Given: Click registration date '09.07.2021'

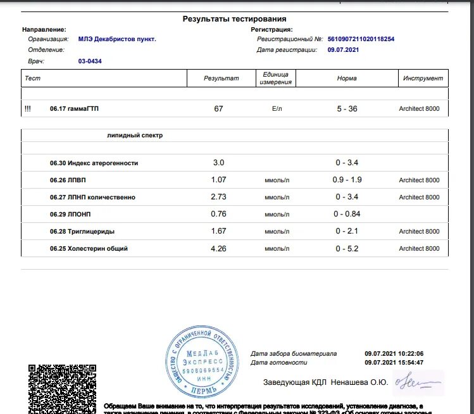Looking at the screenshot, I should point(343,49).
